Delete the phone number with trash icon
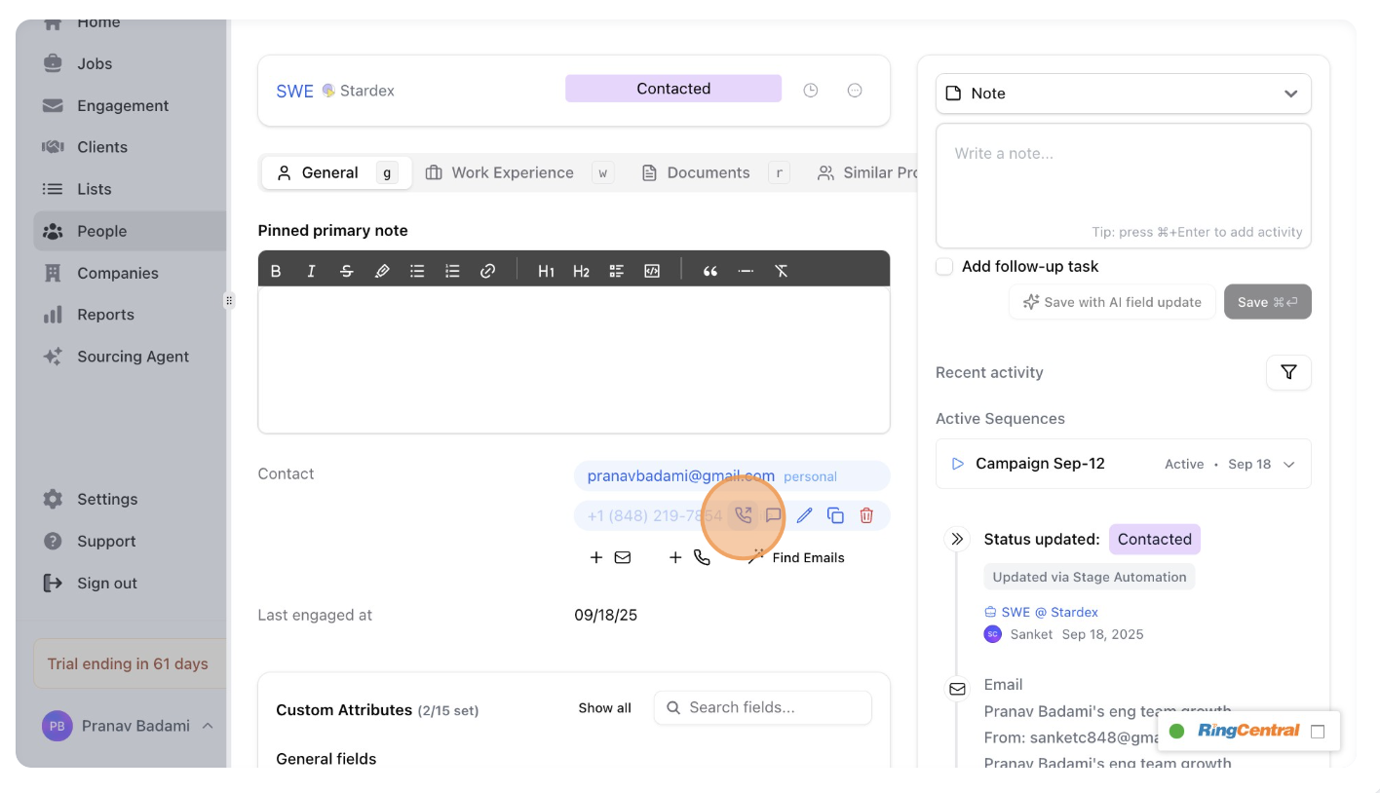1380x793 pixels. [x=866, y=515]
